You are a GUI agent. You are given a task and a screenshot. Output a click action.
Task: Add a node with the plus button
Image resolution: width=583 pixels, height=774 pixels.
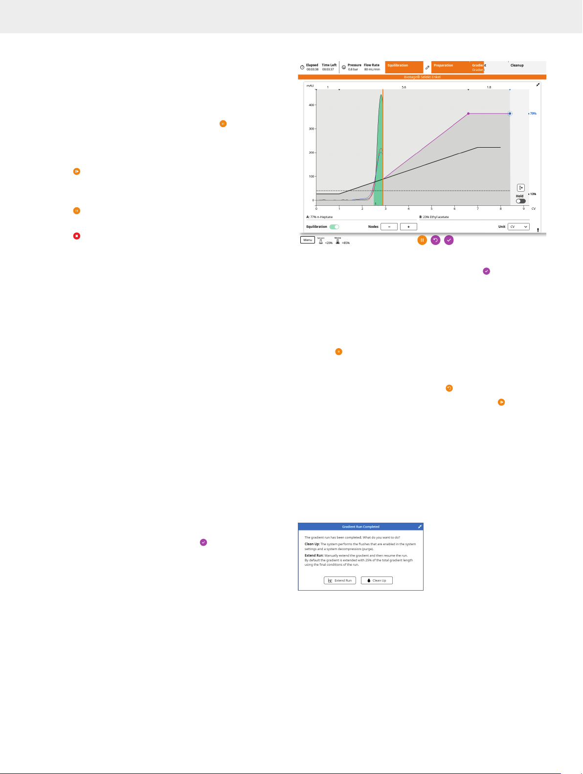click(x=408, y=227)
